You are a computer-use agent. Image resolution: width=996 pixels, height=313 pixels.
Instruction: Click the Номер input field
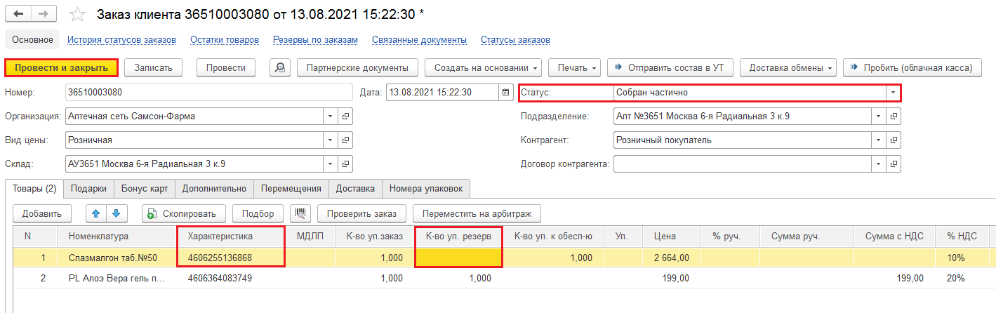[208, 93]
